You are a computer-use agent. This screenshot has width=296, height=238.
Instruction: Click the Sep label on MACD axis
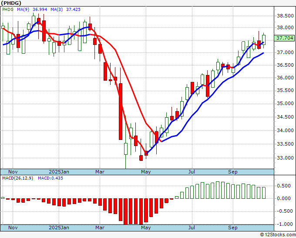point(233,228)
